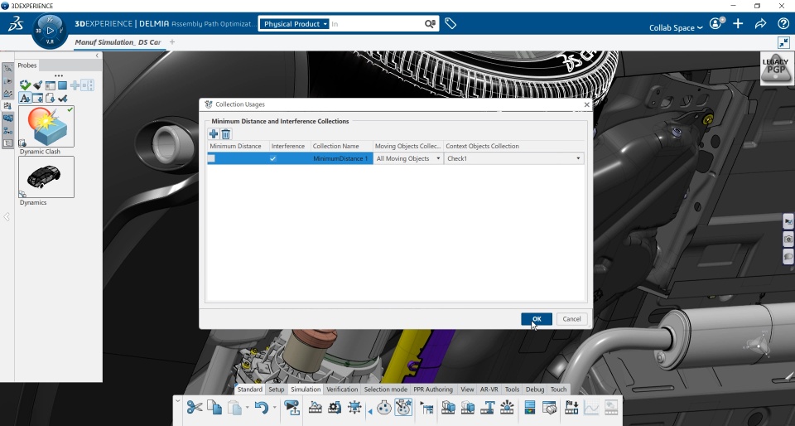Click the Cut scissors icon
Image resolution: width=795 pixels, height=426 pixels.
(194, 407)
